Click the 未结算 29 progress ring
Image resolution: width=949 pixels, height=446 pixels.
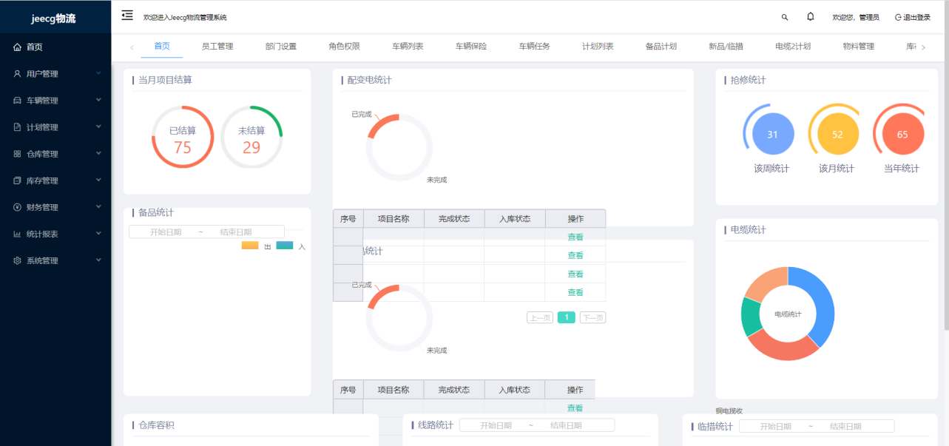coord(251,138)
